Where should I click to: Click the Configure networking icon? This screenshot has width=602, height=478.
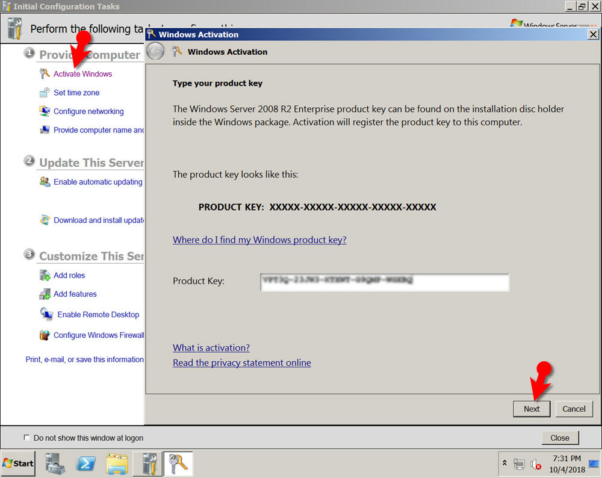45,111
